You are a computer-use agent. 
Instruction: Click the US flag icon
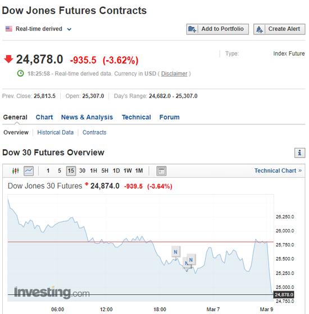(9, 29)
